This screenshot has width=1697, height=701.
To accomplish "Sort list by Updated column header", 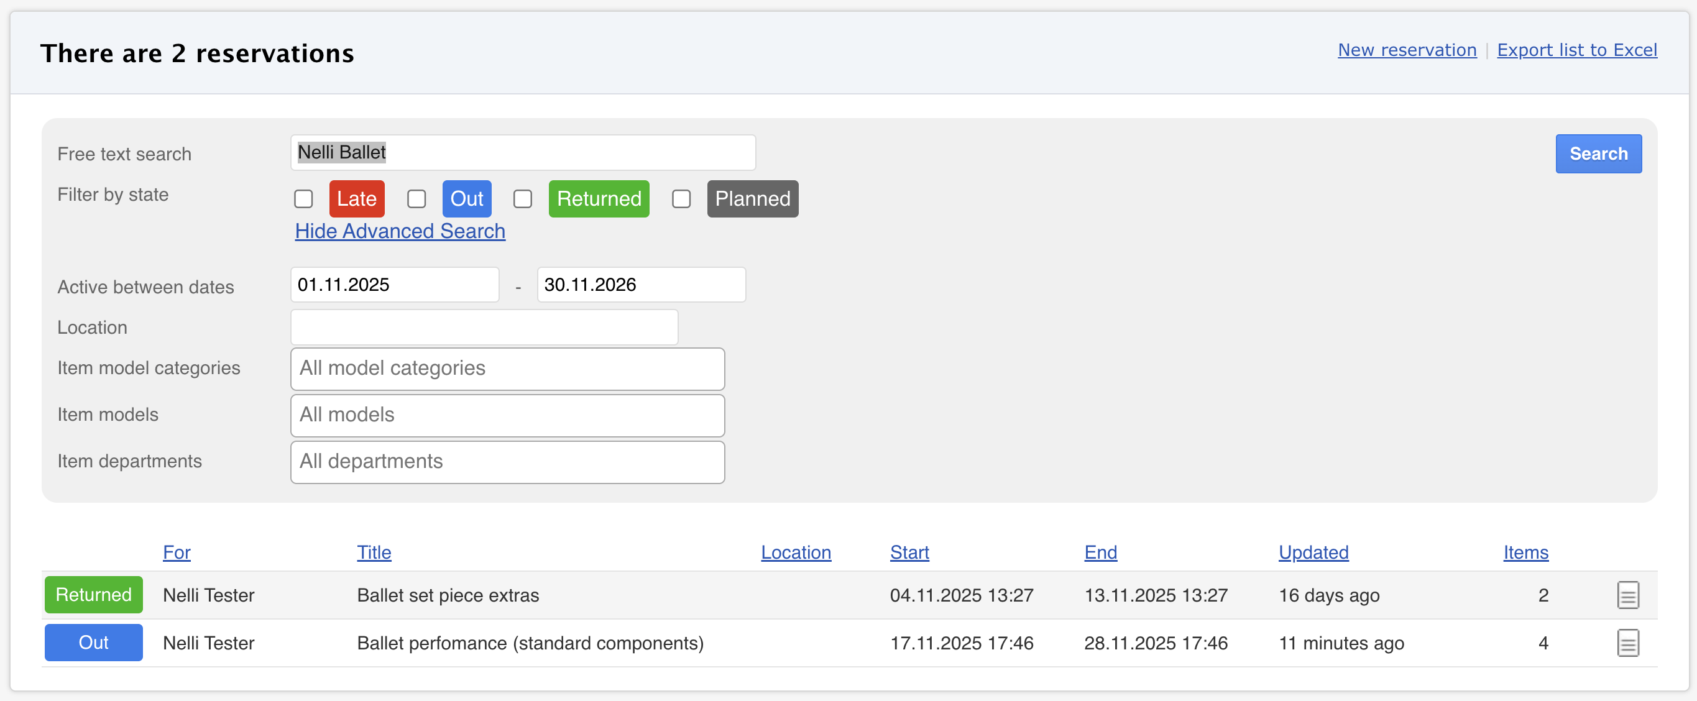I will pos(1313,552).
